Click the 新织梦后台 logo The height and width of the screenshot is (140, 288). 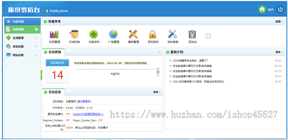tap(24, 10)
